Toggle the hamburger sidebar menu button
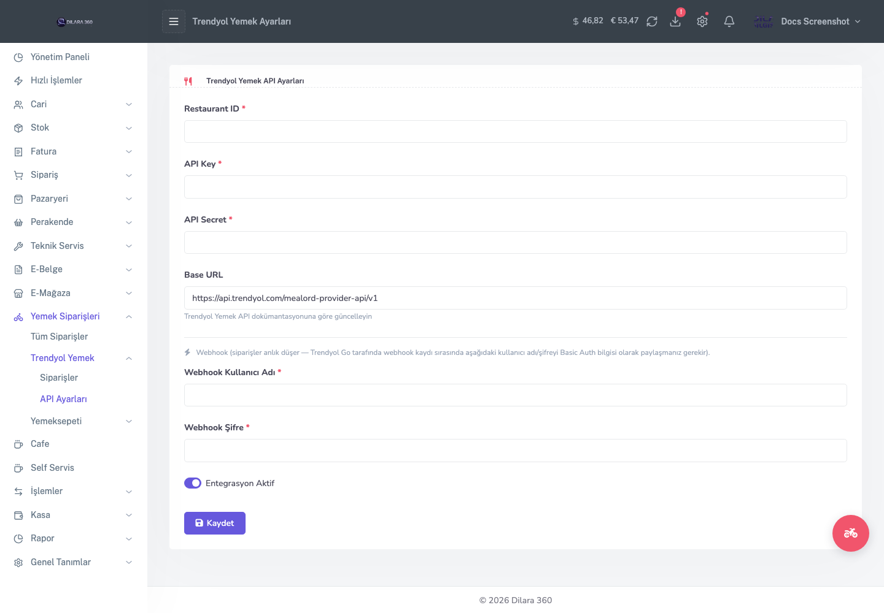Image resolution: width=884 pixels, height=613 pixels. point(174,21)
